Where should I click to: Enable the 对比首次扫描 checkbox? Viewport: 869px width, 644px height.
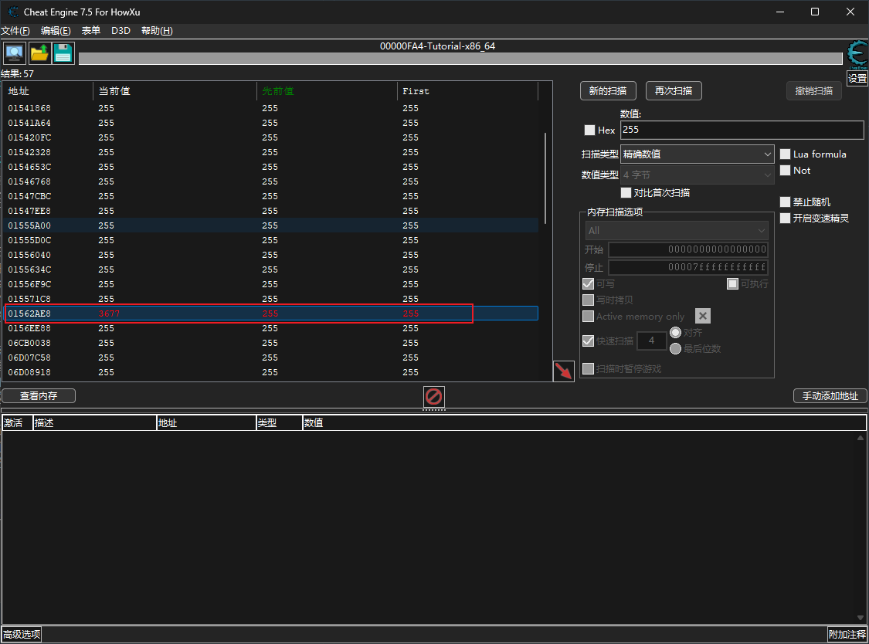click(x=626, y=192)
